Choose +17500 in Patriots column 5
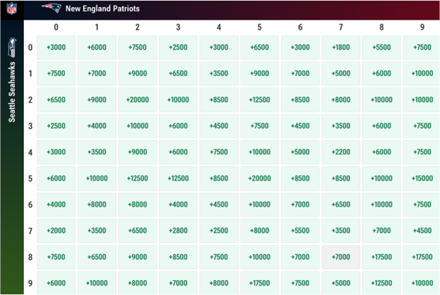The width and height of the screenshot is (440, 295). click(259, 283)
